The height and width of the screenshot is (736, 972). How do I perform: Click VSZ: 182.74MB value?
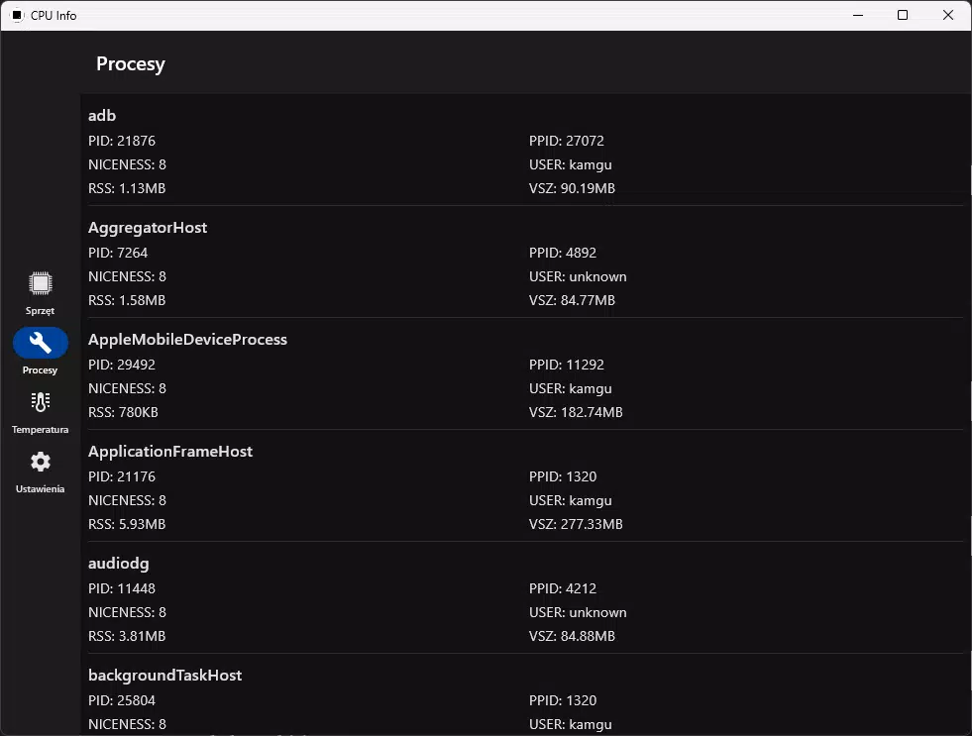[x=576, y=413]
